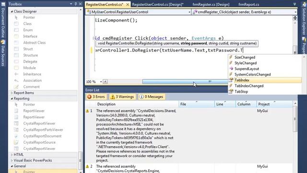This screenshot has height=173, width=307.
Task: Click the Toolbox scroll up arrow
Action: (x=81, y=10)
